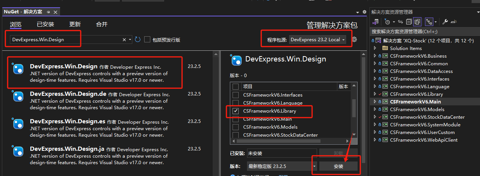This screenshot has width=480, height=176.
Task: Switch to the 已安装 (Installed) tab
Action: point(46,24)
